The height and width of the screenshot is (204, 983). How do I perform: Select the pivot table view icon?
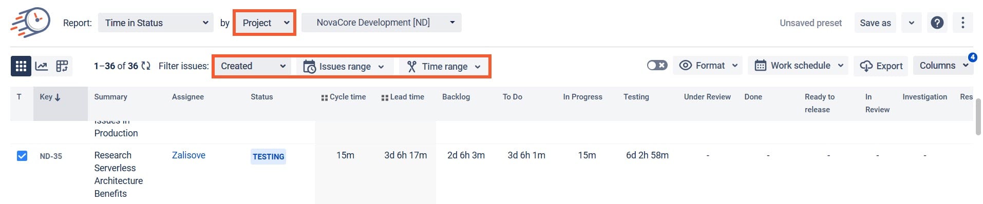(62, 66)
